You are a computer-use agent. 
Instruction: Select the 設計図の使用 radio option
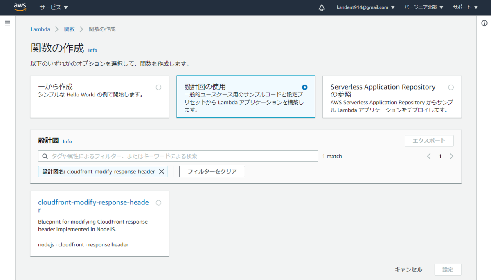pos(304,87)
